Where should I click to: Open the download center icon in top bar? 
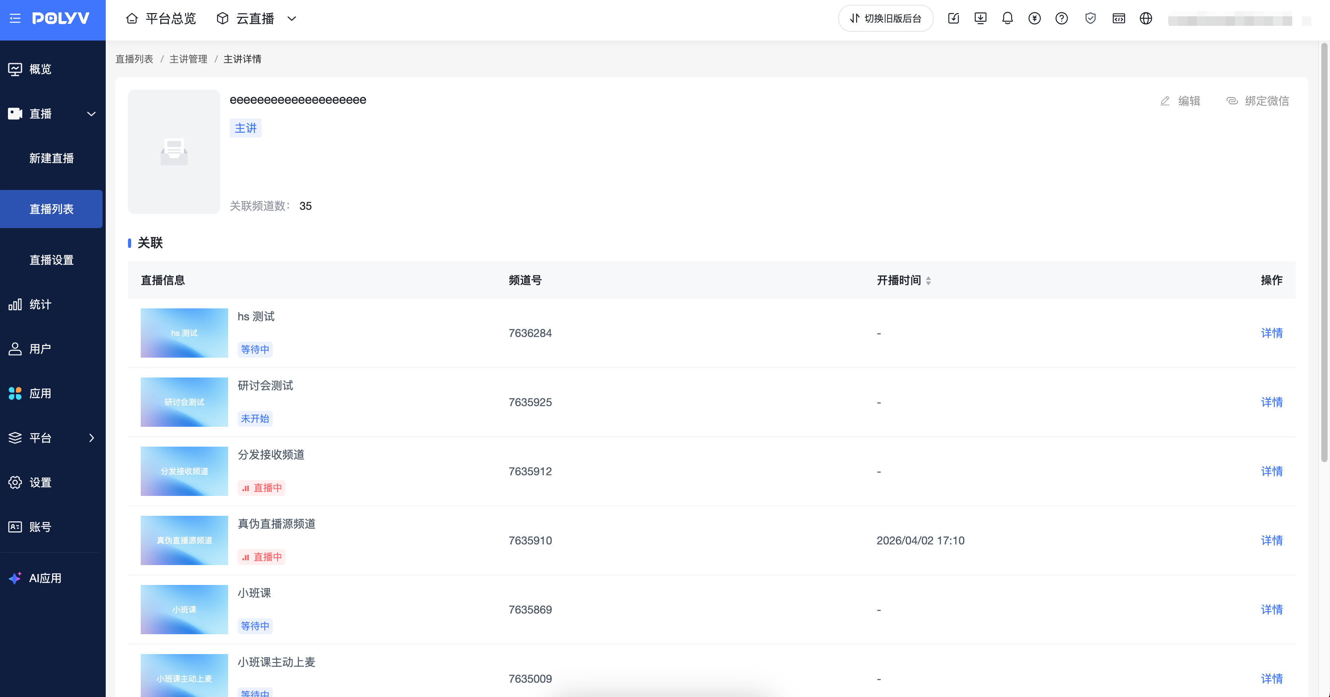981,19
